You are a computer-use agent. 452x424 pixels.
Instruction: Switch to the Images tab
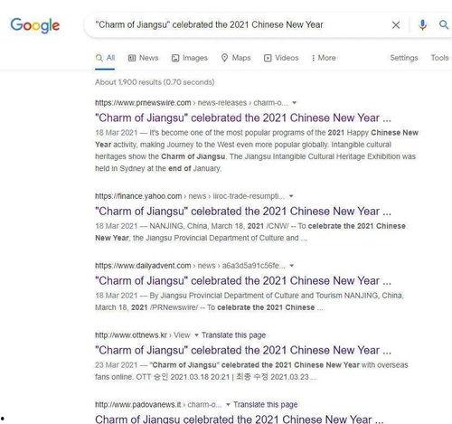(190, 58)
